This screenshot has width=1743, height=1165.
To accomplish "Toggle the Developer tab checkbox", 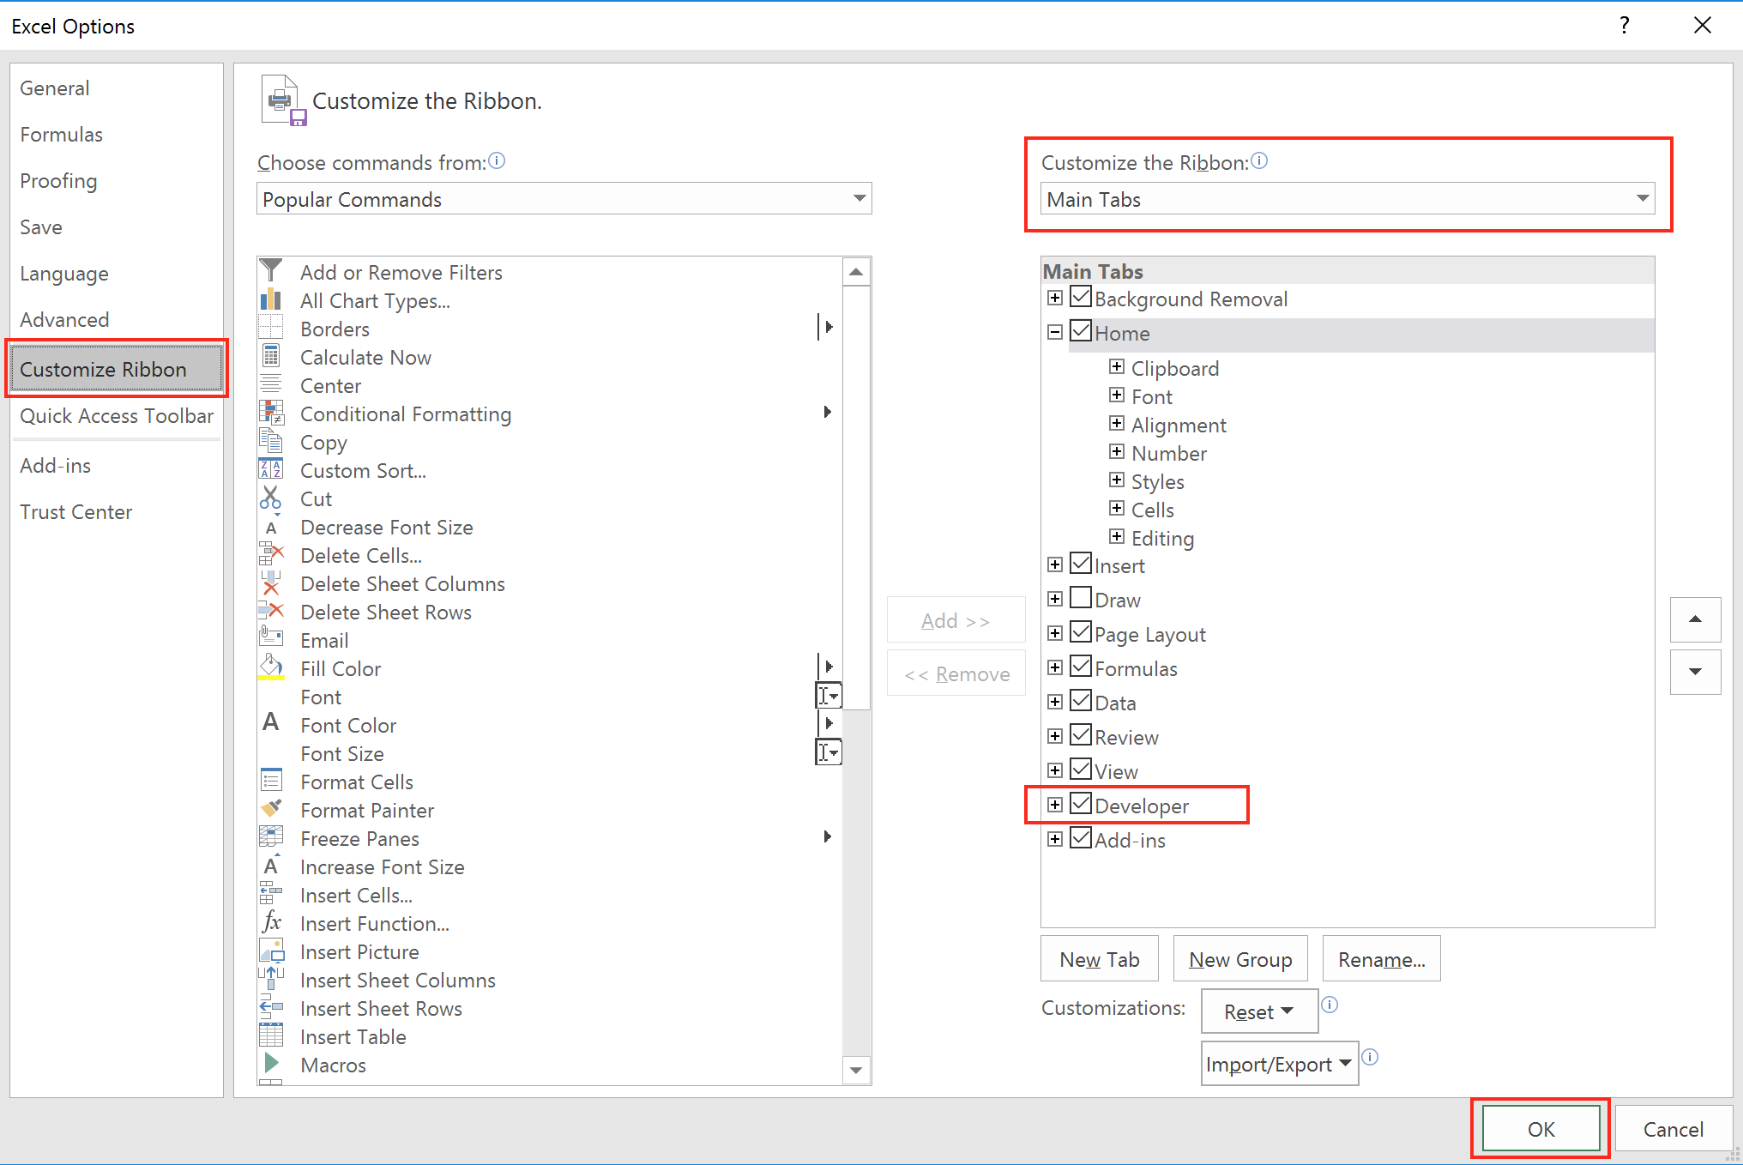I will (x=1082, y=805).
